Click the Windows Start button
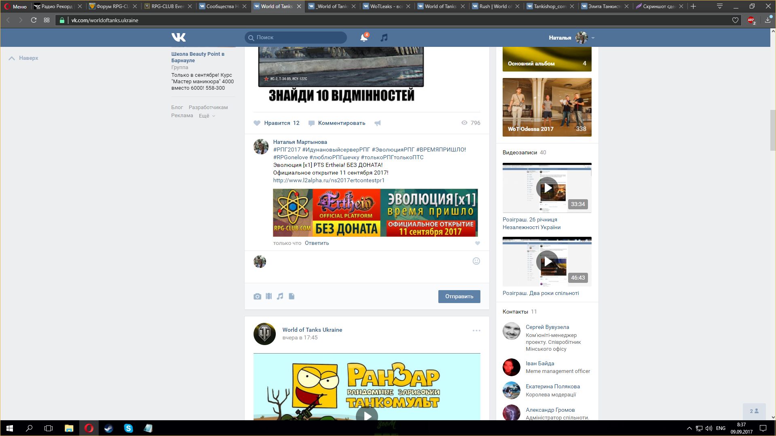This screenshot has width=776, height=436. coord(10,428)
